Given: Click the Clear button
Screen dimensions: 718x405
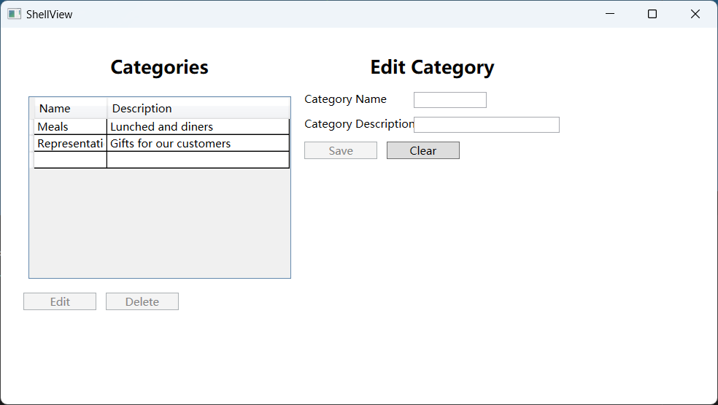Looking at the screenshot, I should click(422, 151).
